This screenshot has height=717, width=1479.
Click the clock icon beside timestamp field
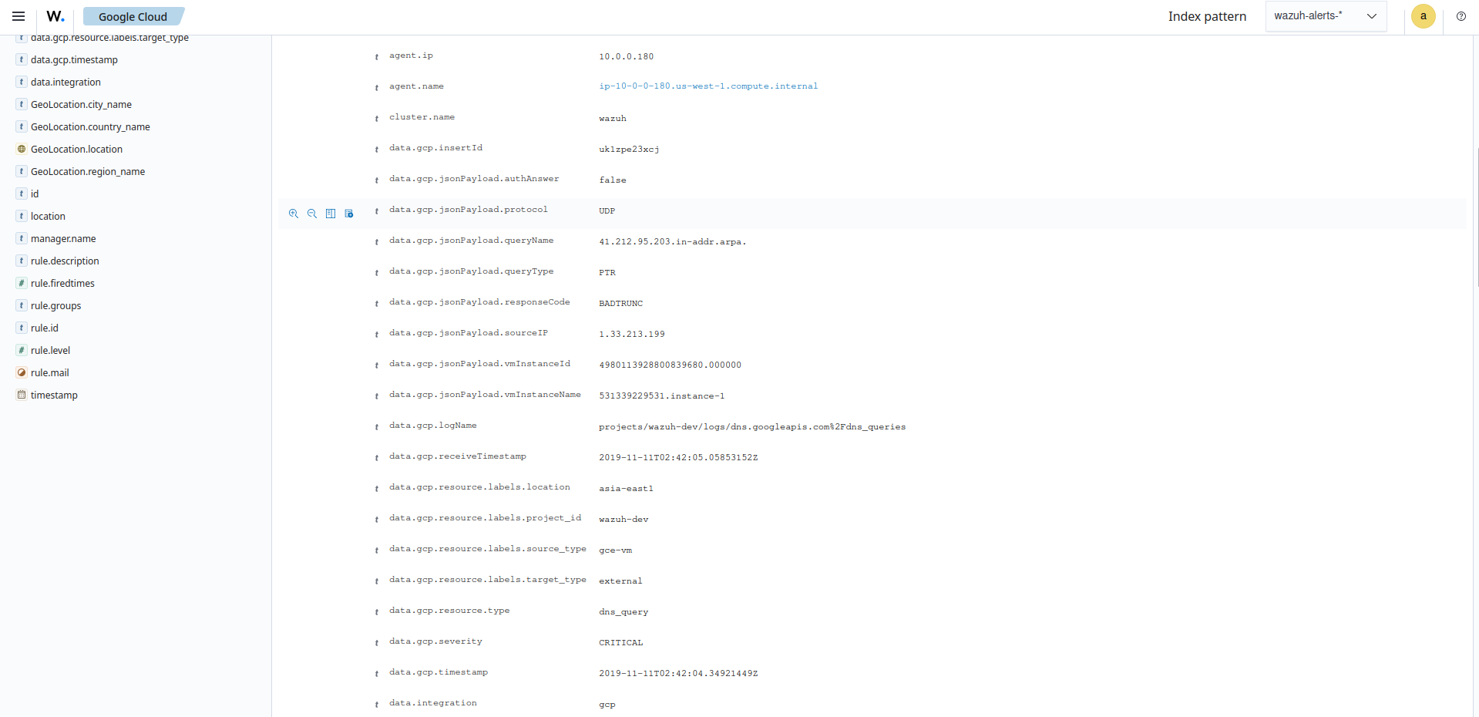click(20, 395)
